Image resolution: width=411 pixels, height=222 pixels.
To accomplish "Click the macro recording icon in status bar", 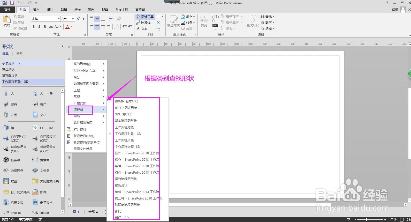I will [40, 219].
